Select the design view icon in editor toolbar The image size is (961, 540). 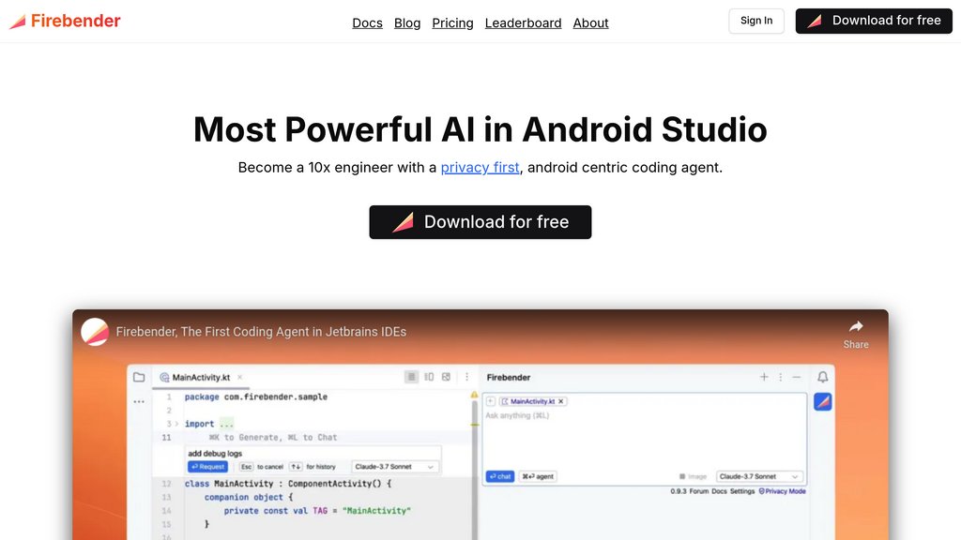pyautogui.click(x=446, y=377)
